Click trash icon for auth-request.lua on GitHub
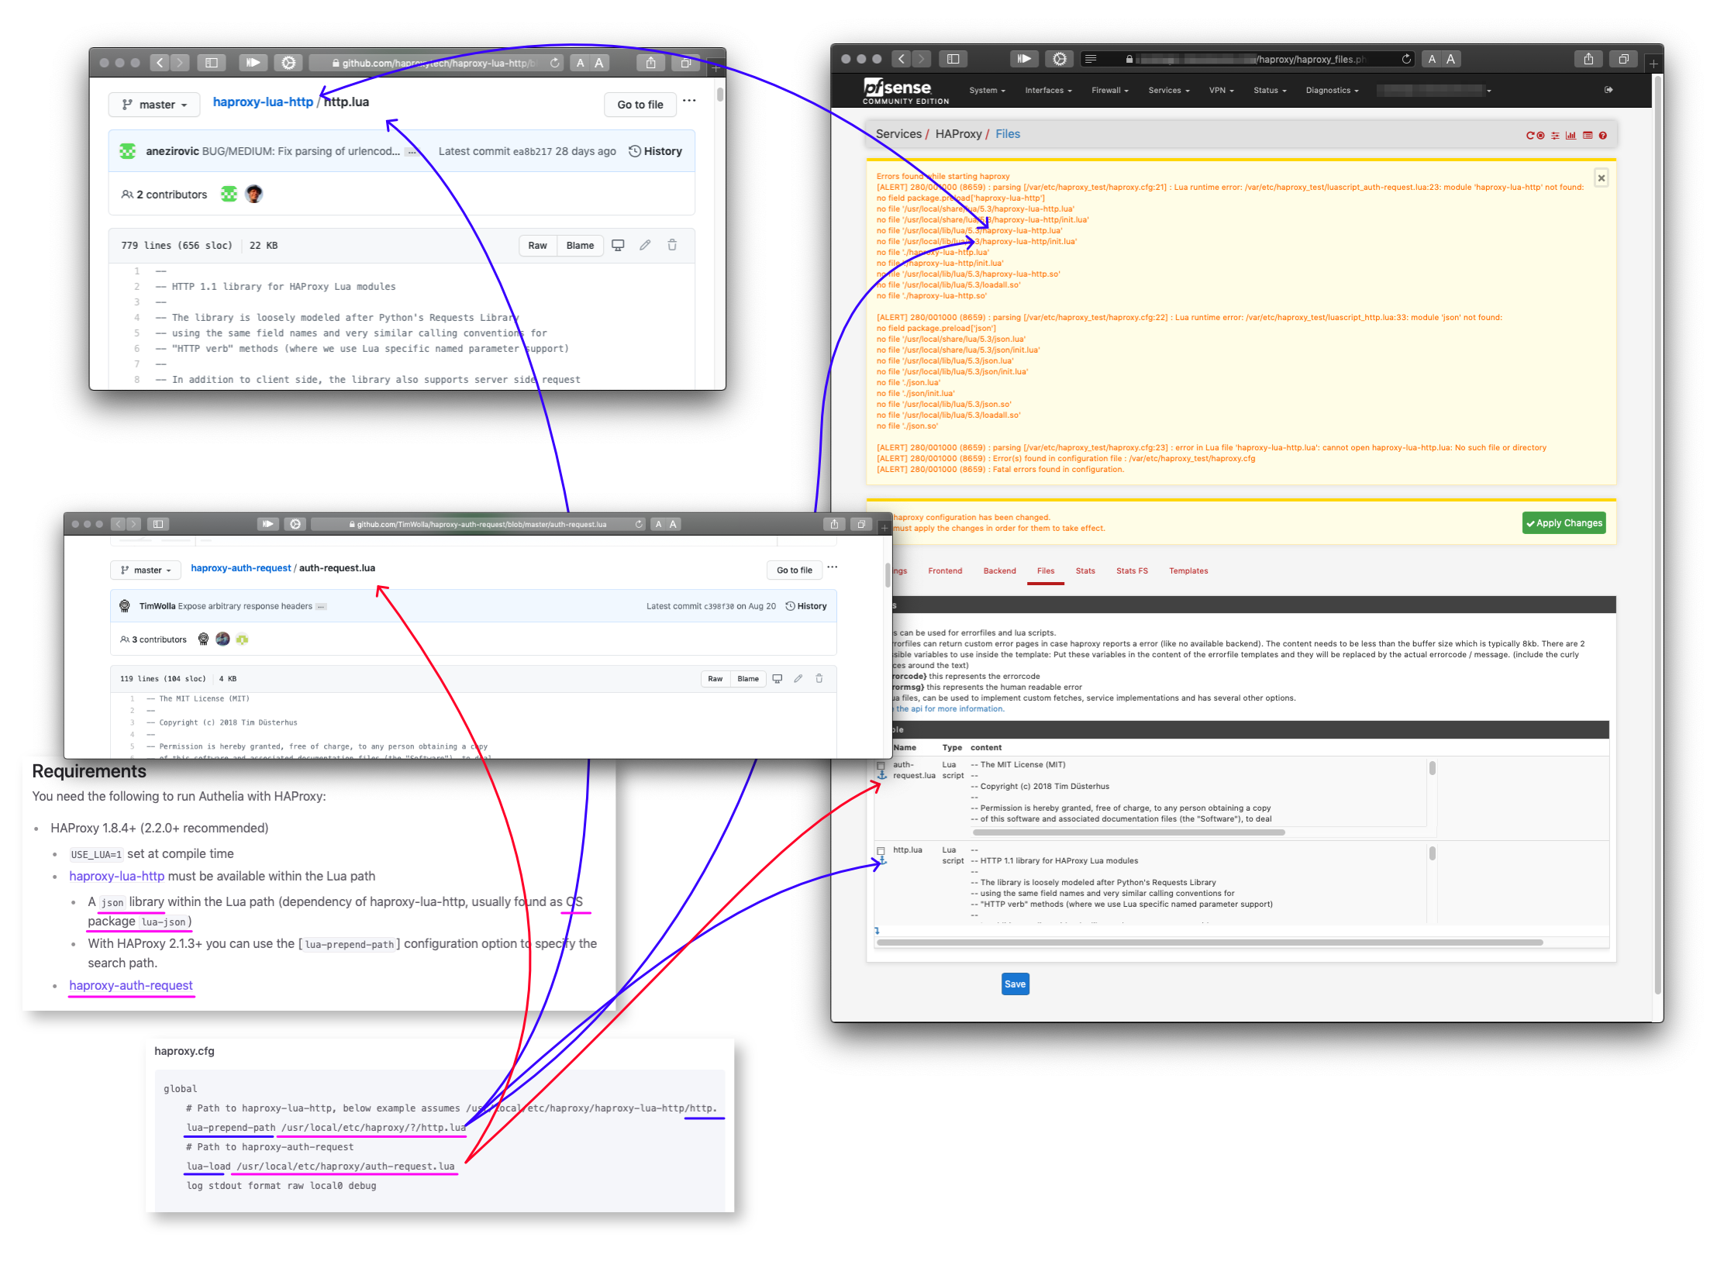The height and width of the screenshot is (1275, 1724). [819, 678]
